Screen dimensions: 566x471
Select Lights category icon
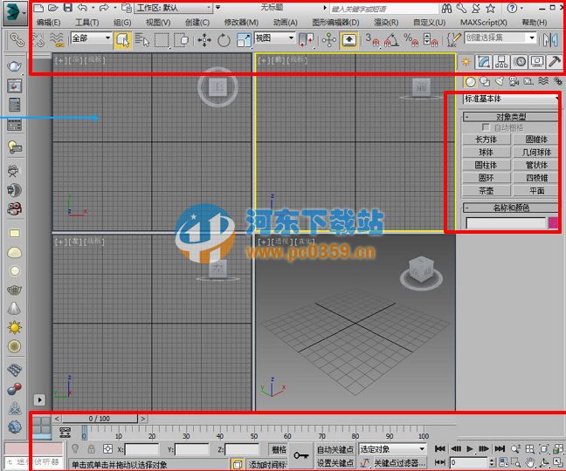click(x=500, y=82)
